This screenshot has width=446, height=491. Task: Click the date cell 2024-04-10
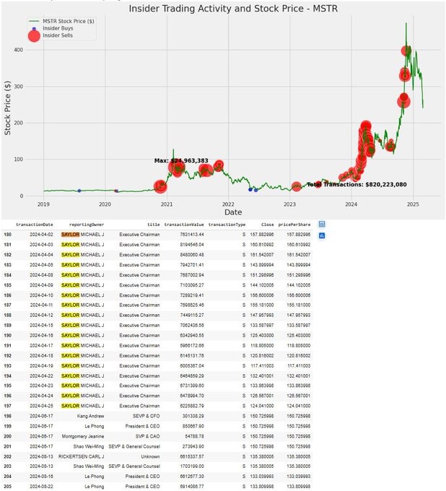click(41, 295)
